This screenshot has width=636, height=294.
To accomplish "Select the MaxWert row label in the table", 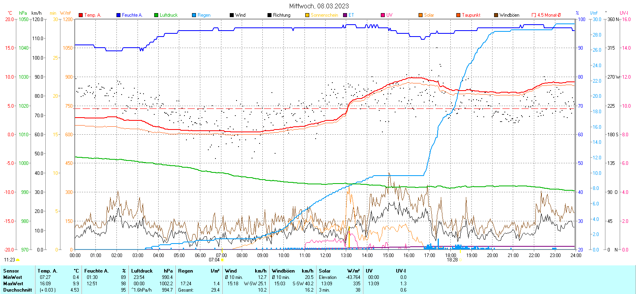I will [x=13, y=284].
